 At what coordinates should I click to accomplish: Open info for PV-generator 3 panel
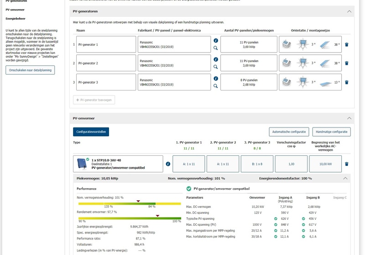pos(216,79)
